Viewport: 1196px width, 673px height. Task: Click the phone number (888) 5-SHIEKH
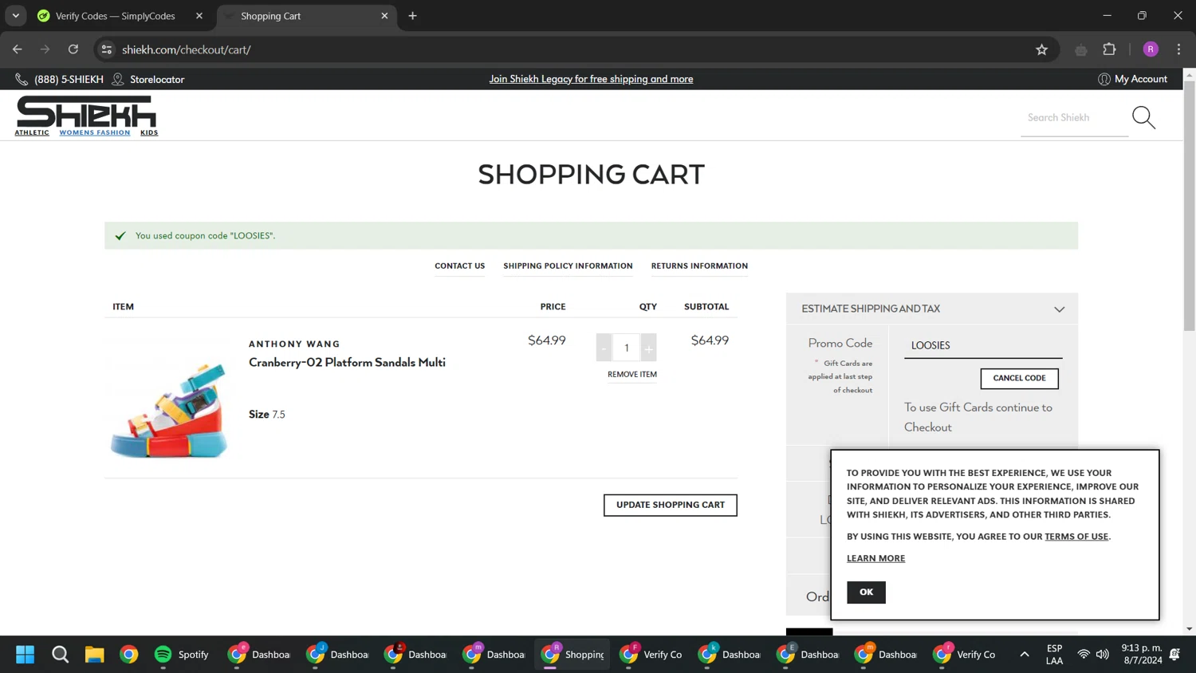click(x=60, y=79)
